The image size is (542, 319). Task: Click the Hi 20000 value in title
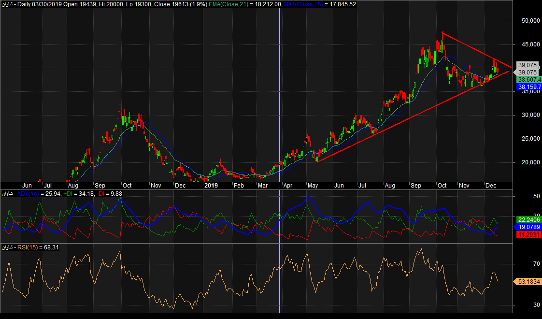(x=111, y=4)
